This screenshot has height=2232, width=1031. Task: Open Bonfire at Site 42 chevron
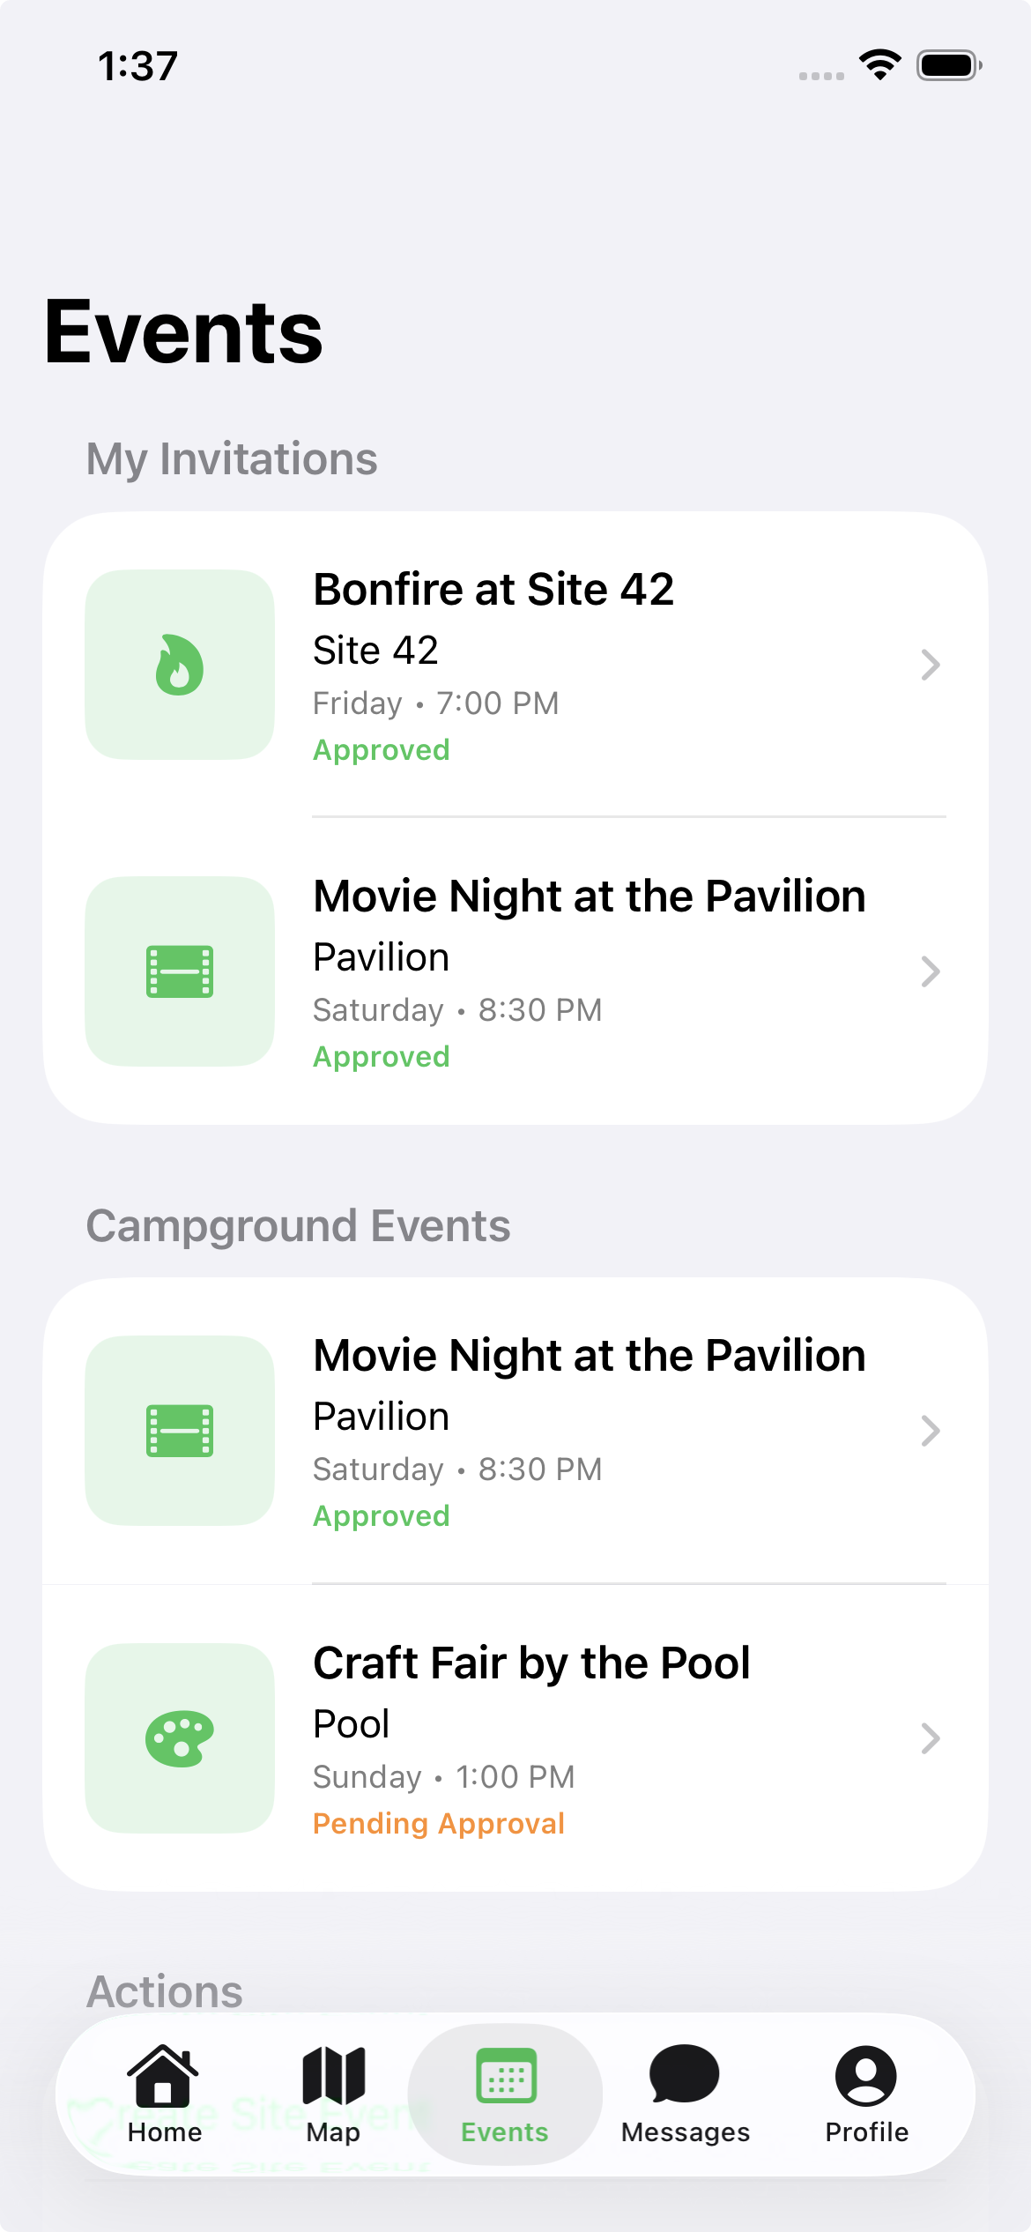(931, 665)
